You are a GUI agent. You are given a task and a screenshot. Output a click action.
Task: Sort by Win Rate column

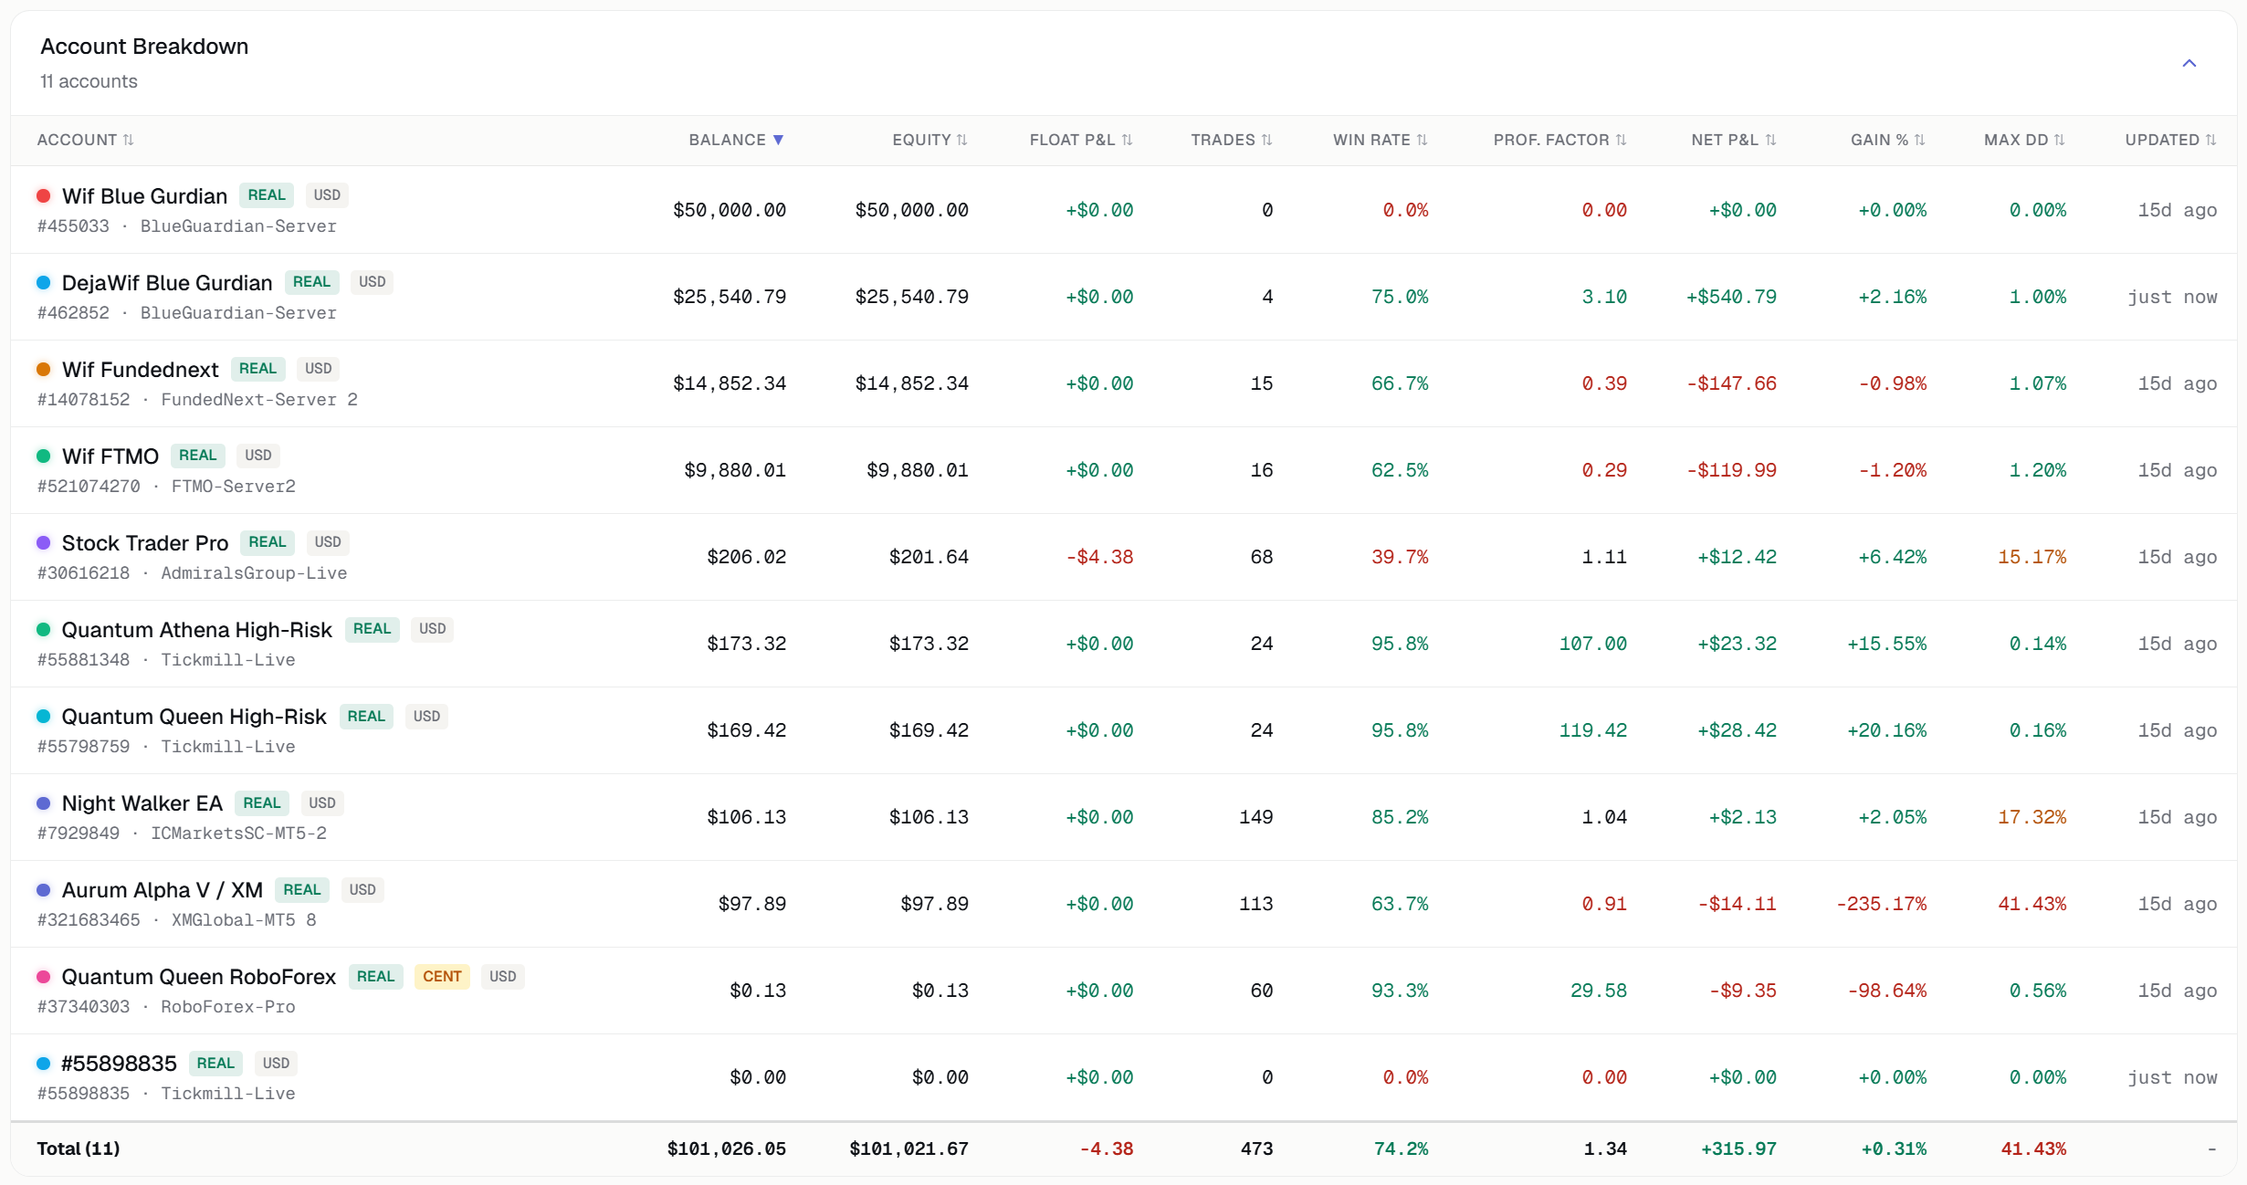point(1380,140)
